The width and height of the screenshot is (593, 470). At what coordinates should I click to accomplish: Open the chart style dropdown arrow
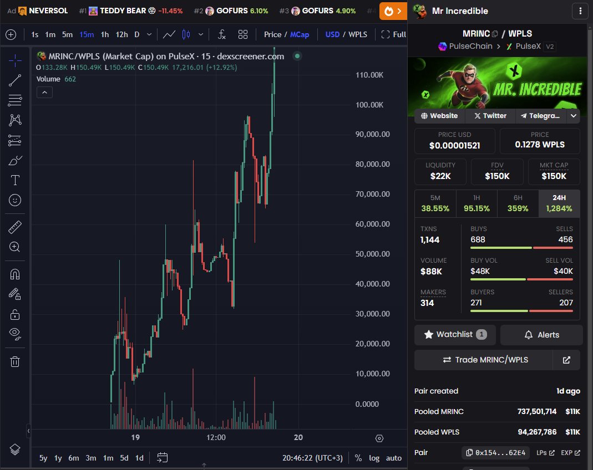click(201, 35)
